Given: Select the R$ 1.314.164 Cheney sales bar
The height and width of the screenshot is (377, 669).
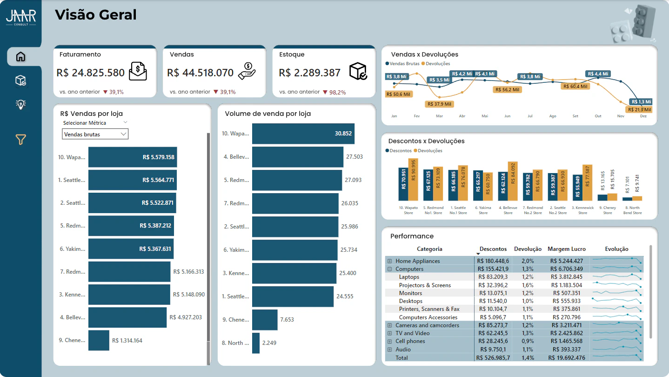Looking at the screenshot, I should [x=99, y=340].
